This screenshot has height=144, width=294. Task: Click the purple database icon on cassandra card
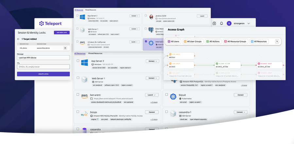(x=84, y=130)
